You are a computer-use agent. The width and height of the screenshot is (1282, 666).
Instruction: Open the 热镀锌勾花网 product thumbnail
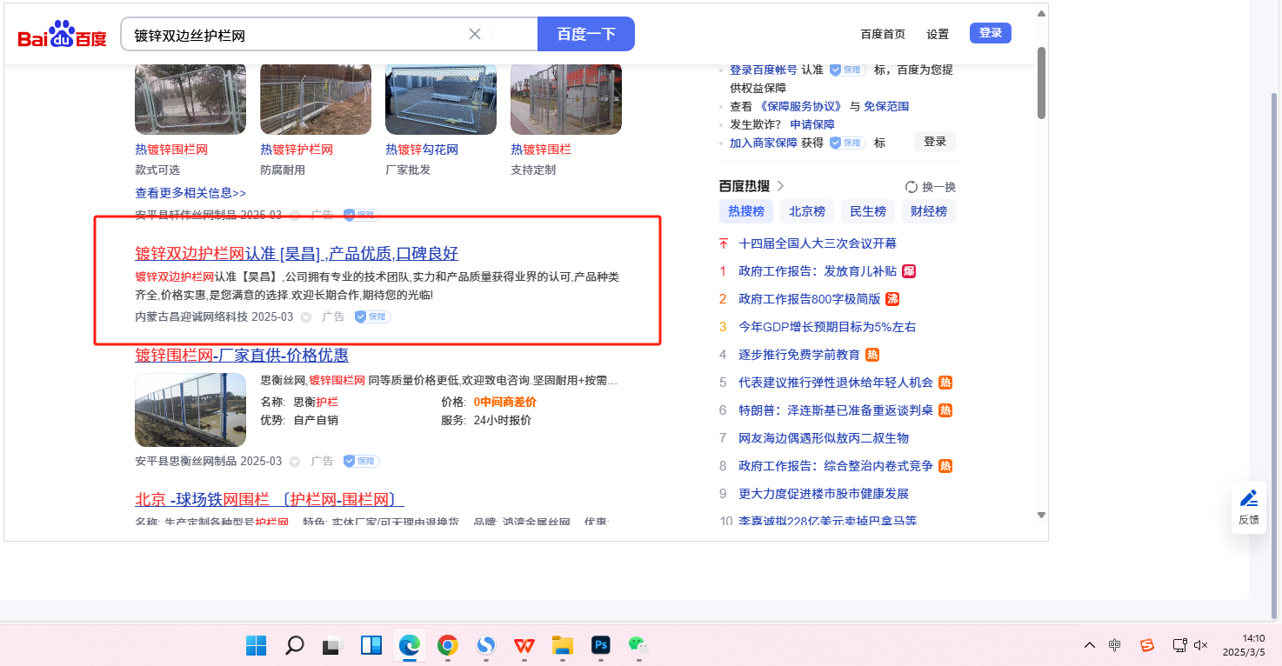point(441,98)
